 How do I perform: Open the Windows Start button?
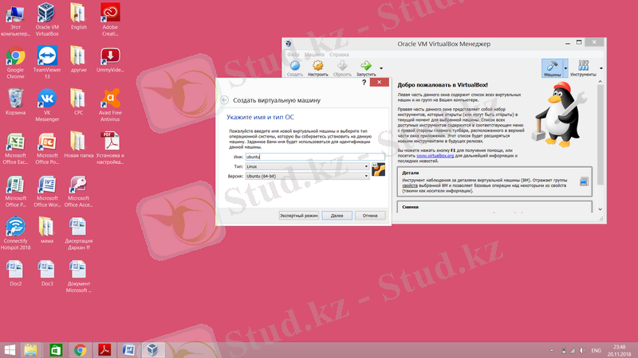[10, 350]
